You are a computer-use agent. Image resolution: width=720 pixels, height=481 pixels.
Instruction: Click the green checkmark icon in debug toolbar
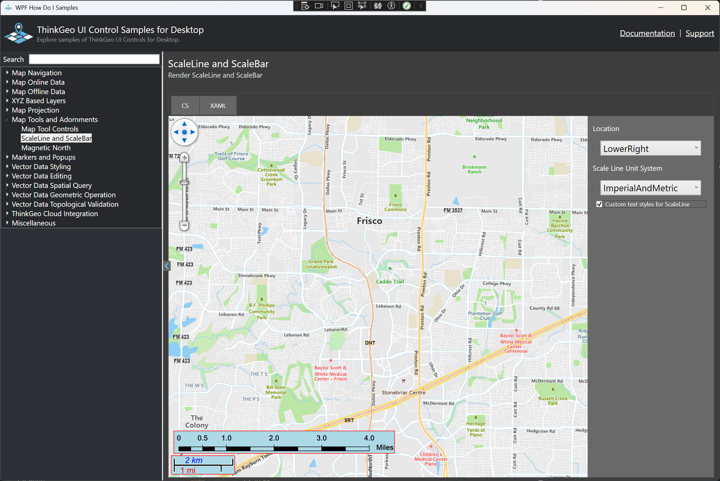(407, 6)
